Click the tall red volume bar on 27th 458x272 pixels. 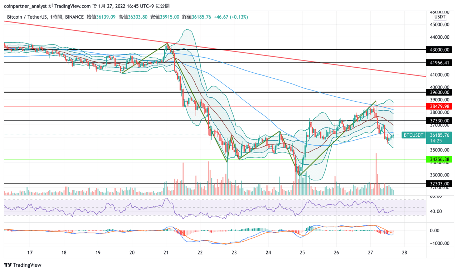(376, 174)
